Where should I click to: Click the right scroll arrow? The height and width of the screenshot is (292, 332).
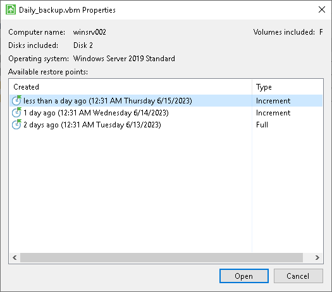pyautogui.click(x=317, y=257)
